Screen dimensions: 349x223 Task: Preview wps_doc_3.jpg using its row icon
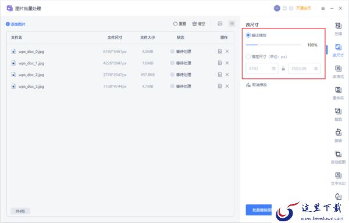[220, 86]
